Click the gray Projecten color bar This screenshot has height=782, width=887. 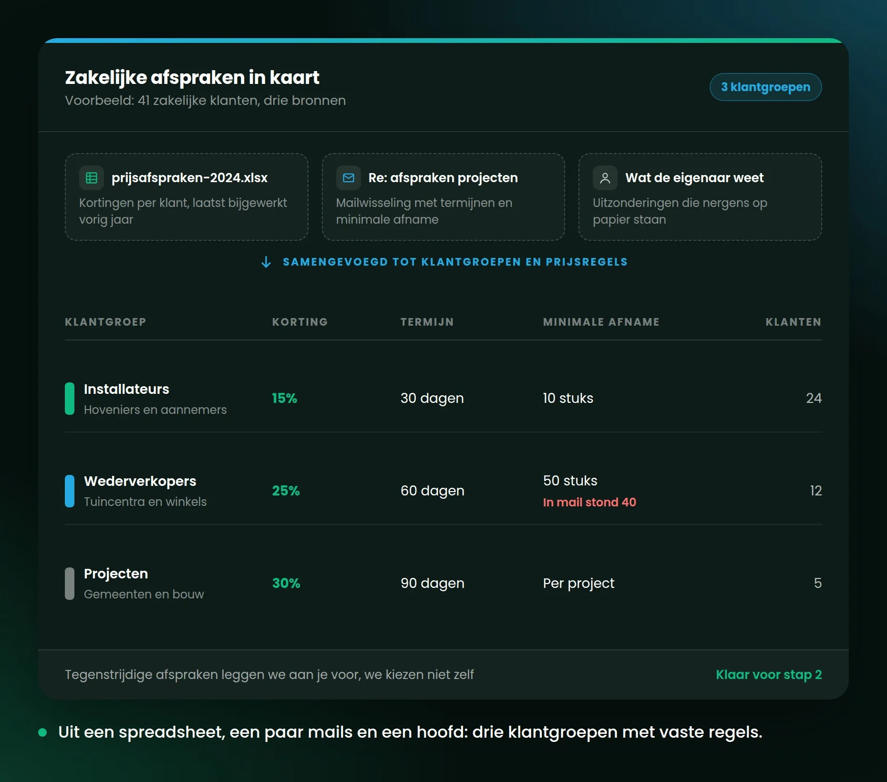point(70,584)
